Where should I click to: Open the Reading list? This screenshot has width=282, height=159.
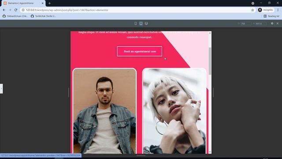(x=271, y=16)
